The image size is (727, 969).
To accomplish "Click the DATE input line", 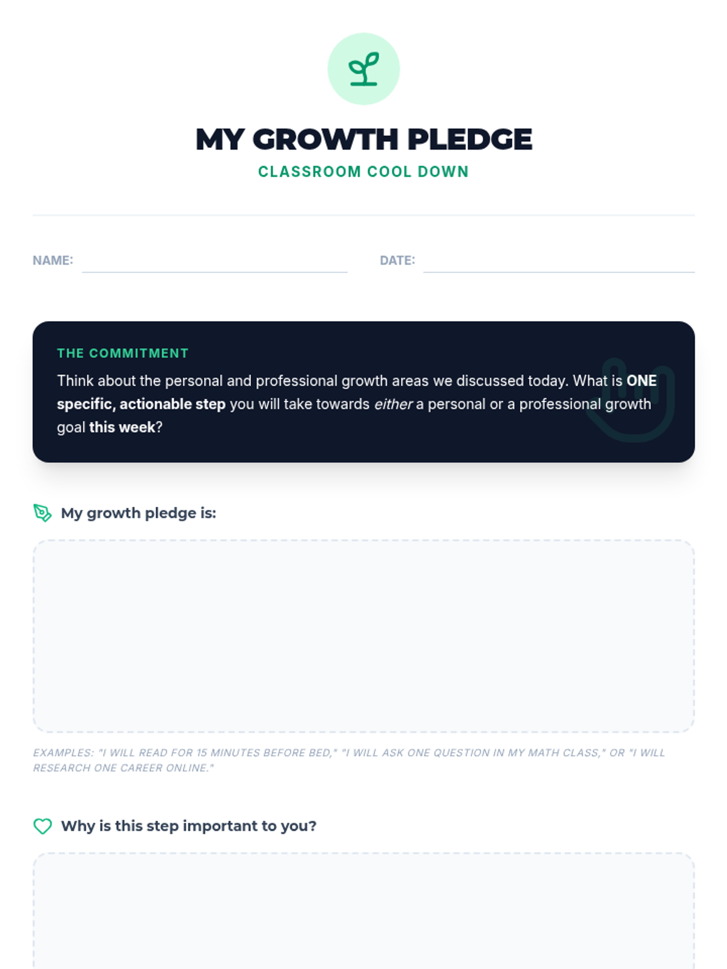I will (559, 262).
